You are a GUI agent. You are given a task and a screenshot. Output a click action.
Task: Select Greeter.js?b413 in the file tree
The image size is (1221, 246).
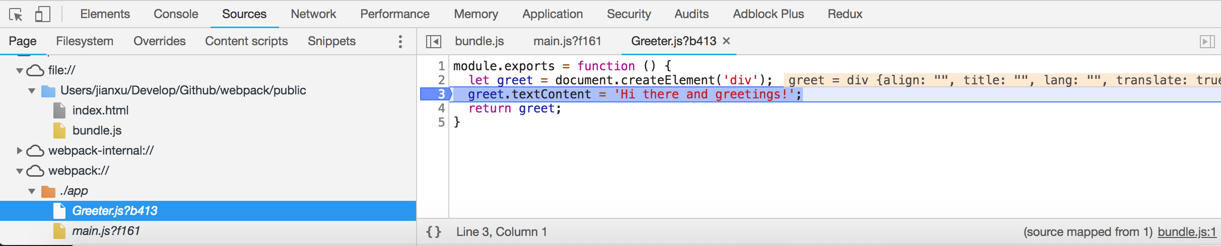[115, 211]
